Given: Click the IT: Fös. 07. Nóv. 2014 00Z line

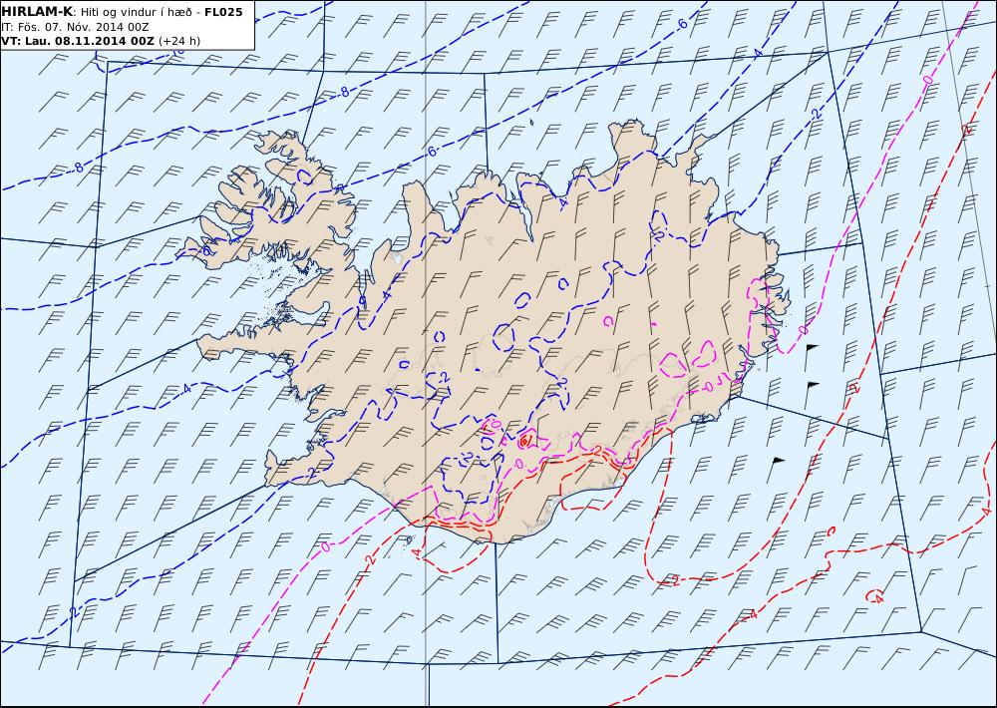Looking at the screenshot, I should 75,27.
